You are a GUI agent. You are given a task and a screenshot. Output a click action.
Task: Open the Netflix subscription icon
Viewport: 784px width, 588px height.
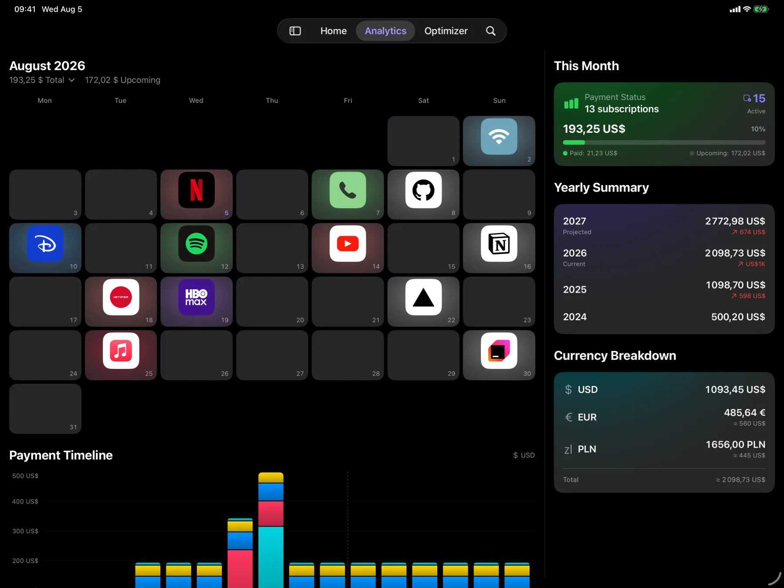point(196,190)
